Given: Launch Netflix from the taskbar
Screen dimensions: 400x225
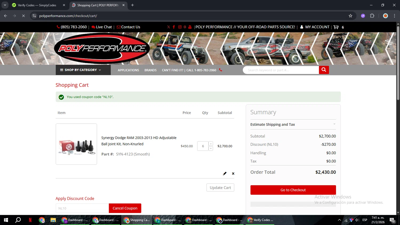Looking at the screenshot, I should (30, 220).
